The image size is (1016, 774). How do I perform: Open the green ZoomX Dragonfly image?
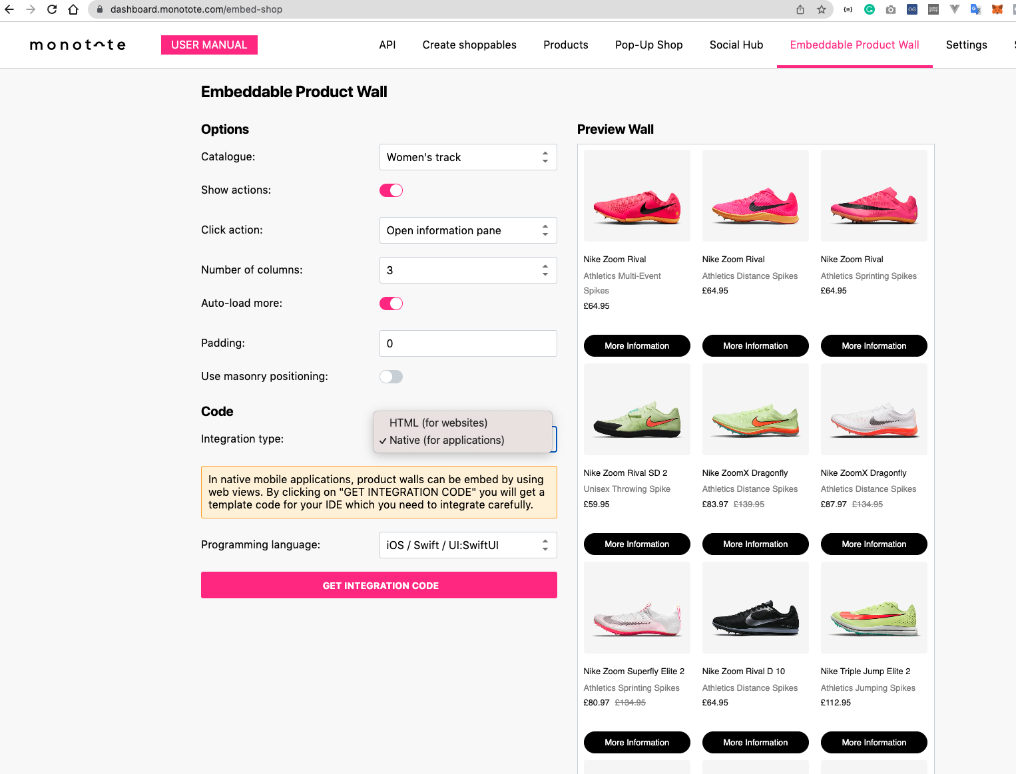tap(756, 409)
